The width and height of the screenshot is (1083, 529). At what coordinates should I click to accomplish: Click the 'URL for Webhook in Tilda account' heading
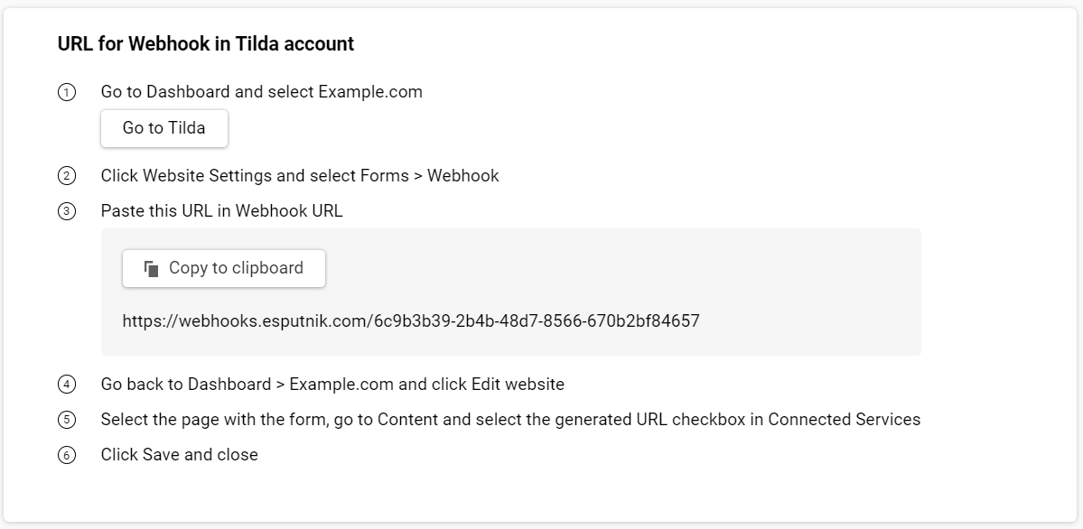click(206, 44)
